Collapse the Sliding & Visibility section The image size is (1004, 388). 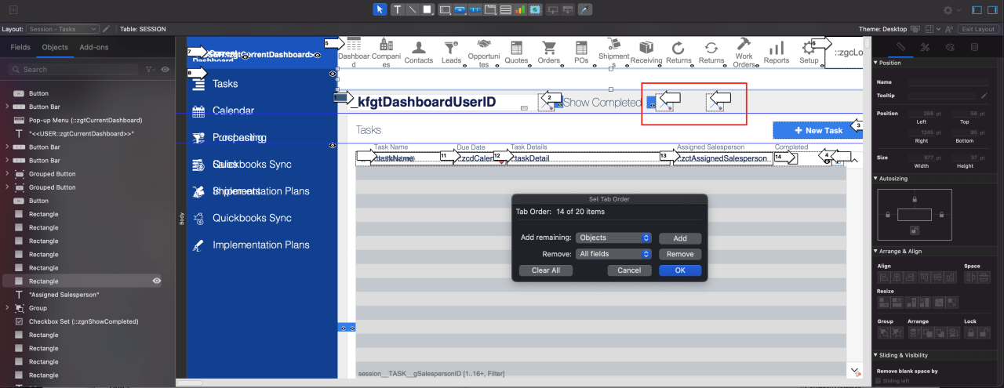click(876, 355)
